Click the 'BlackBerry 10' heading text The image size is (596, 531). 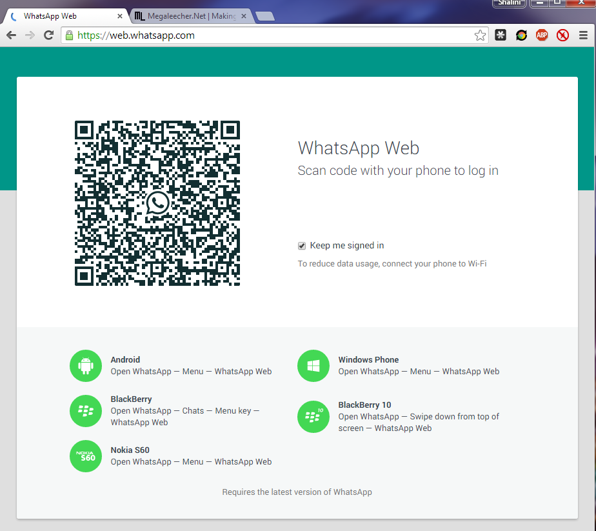click(364, 405)
